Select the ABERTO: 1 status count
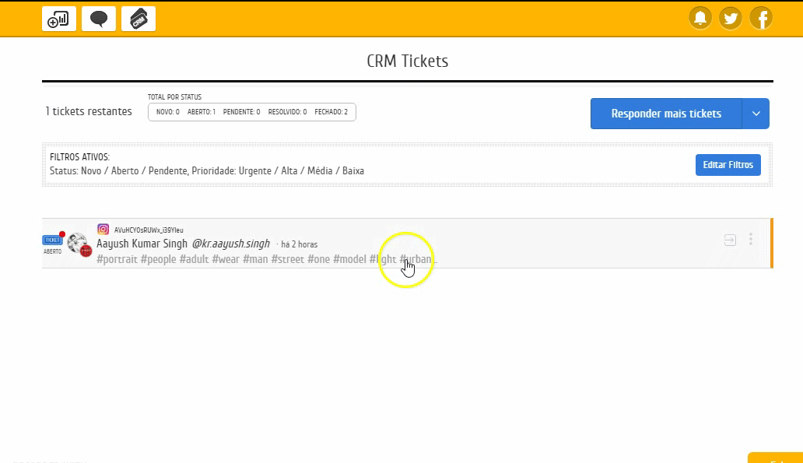 [202, 112]
